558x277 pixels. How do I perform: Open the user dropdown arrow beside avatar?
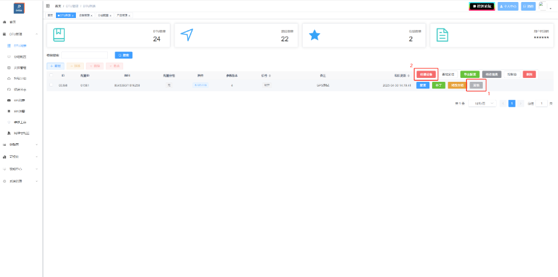coord(551,8)
